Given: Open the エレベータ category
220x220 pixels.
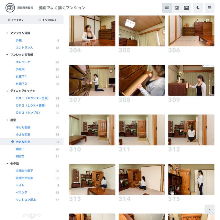Looking at the screenshot, I should (x=23, y=62).
